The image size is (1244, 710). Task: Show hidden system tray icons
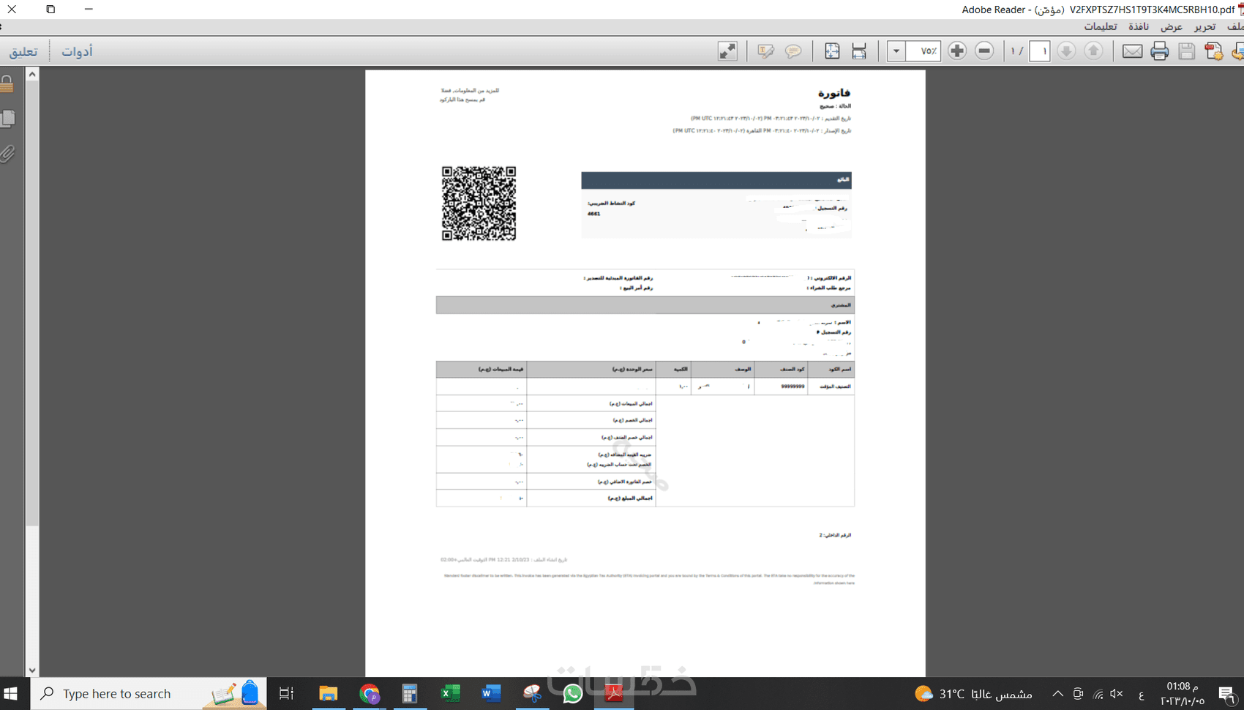tap(1057, 693)
